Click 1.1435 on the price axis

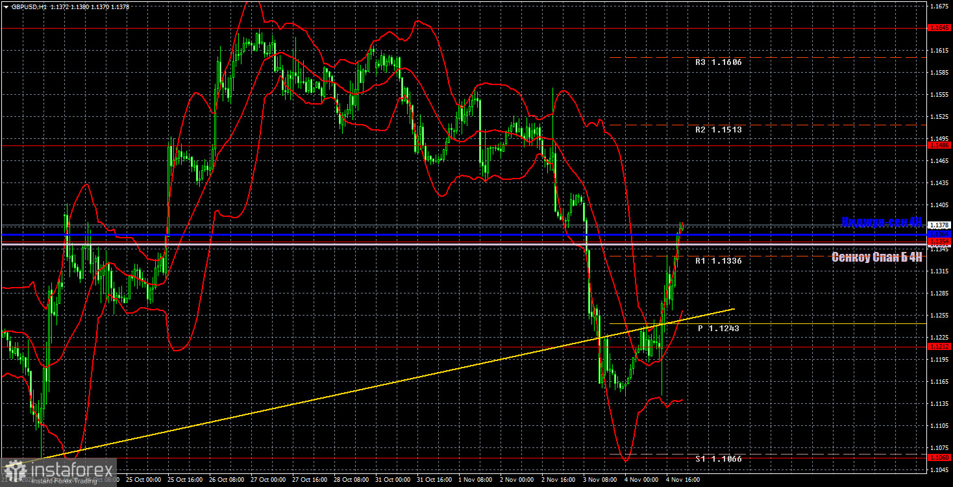coord(939,183)
